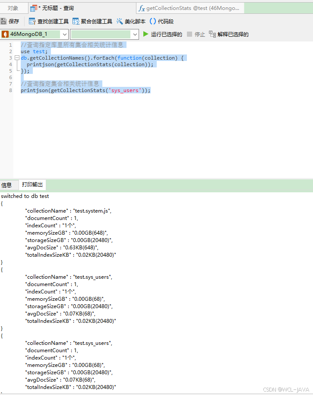Click output '"avgDocSize" : "0.63KB(648)"'

pos(62,247)
